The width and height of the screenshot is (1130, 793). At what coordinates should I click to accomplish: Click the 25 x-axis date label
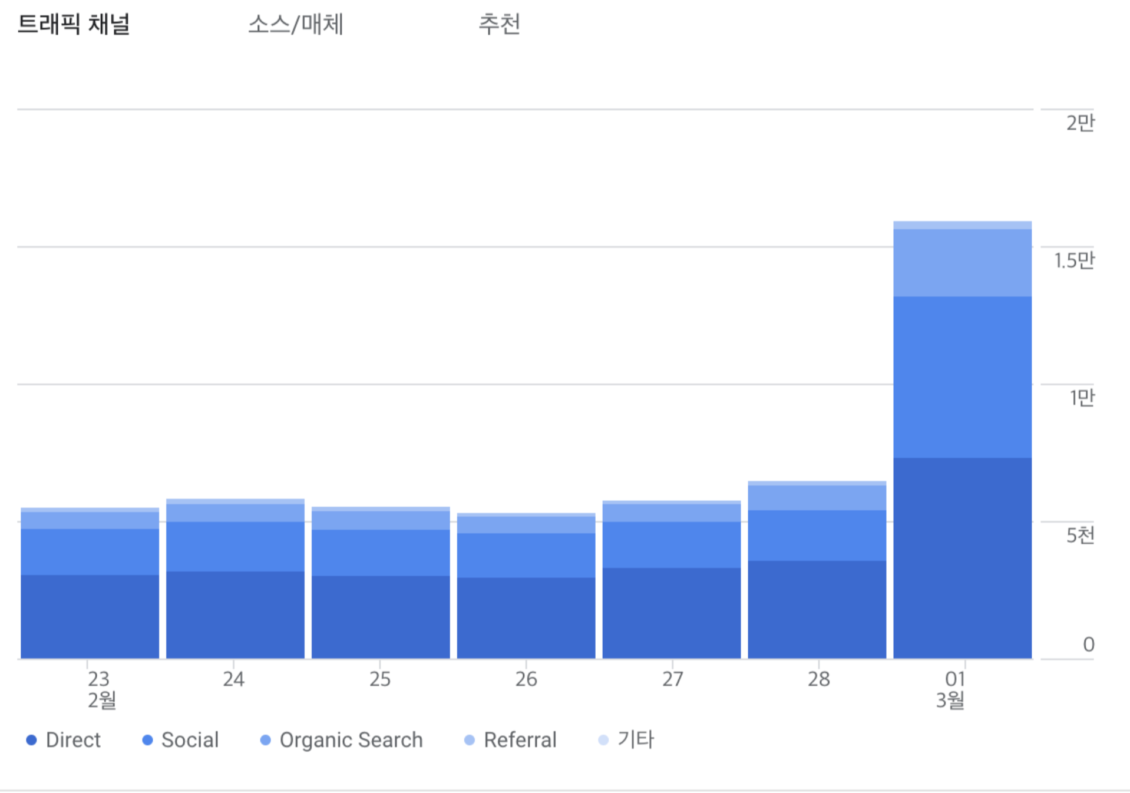click(x=380, y=679)
